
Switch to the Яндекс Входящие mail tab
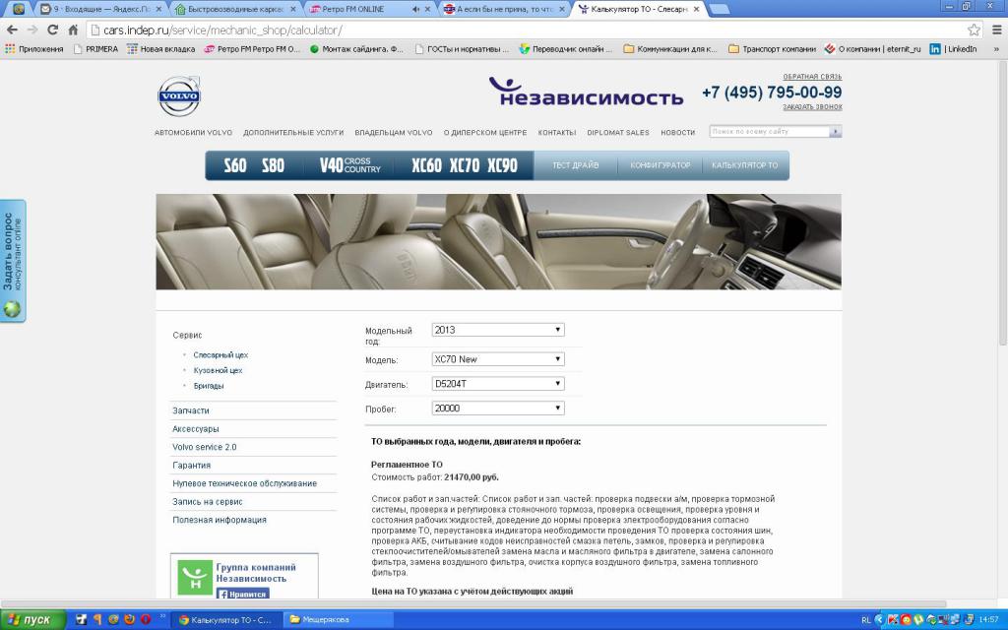click(x=101, y=9)
